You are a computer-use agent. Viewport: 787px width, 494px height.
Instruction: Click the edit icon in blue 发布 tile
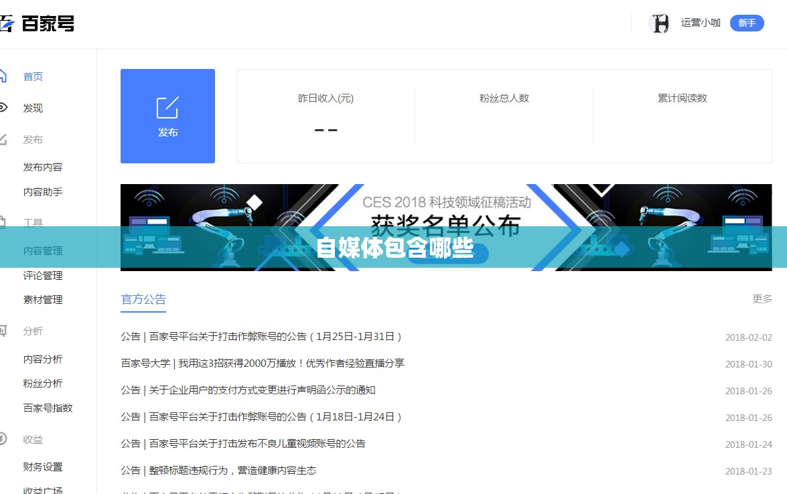[x=167, y=107]
